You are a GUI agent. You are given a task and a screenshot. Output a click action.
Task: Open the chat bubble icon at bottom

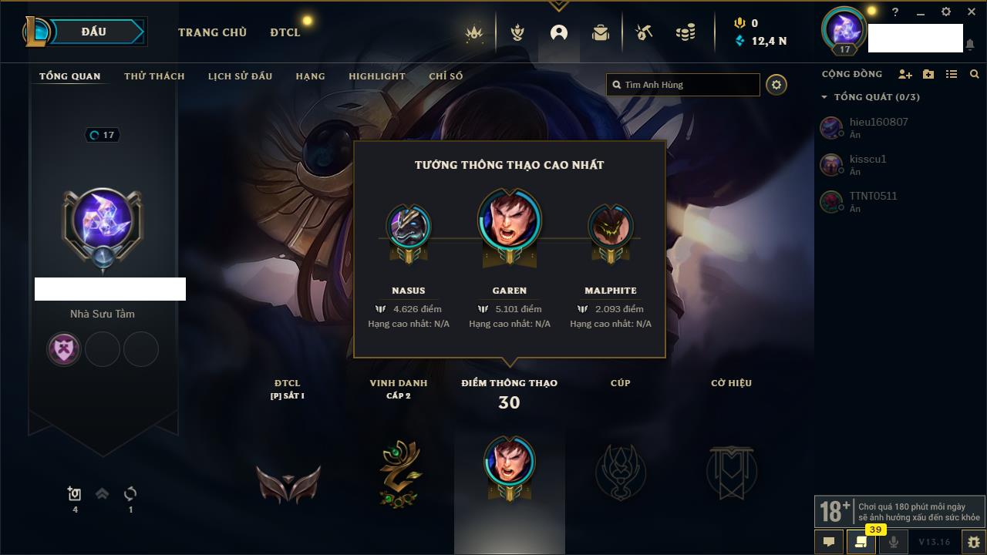point(829,542)
